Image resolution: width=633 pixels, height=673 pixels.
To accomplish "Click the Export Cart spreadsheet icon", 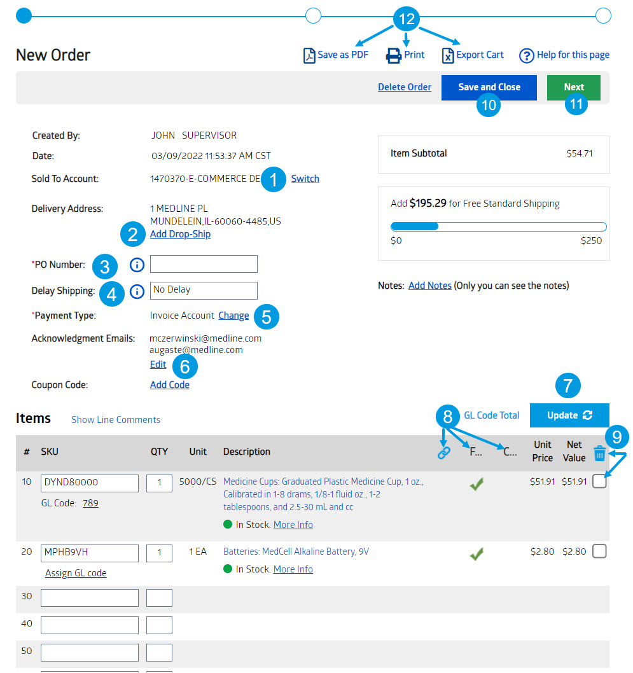I will pos(448,55).
